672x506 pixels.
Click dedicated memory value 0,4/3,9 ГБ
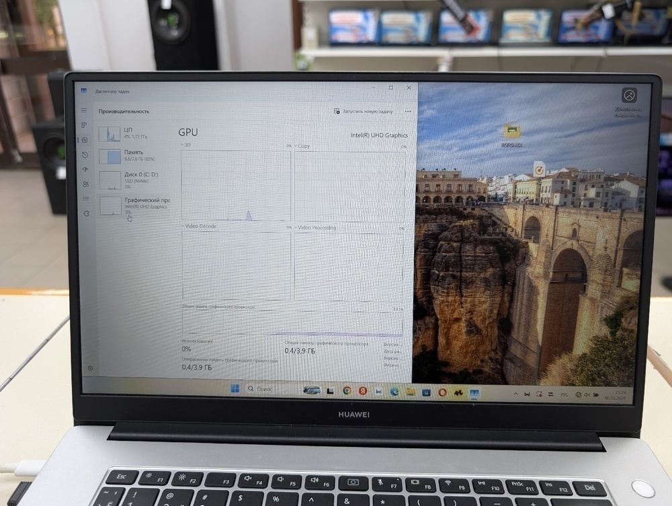pyautogui.click(x=197, y=367)
